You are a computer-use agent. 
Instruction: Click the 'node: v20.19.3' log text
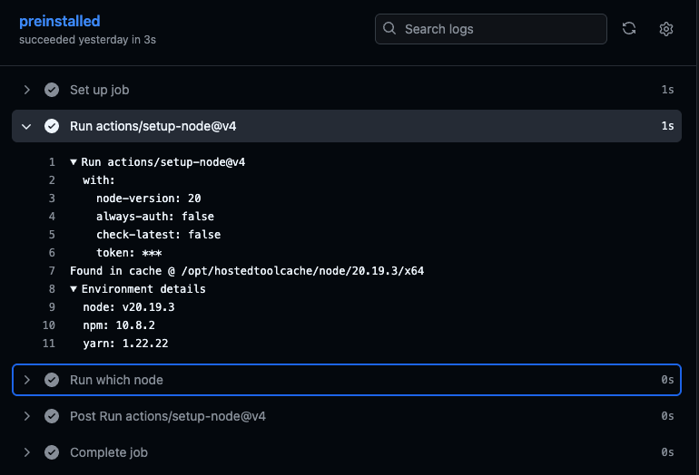(129, 307)
